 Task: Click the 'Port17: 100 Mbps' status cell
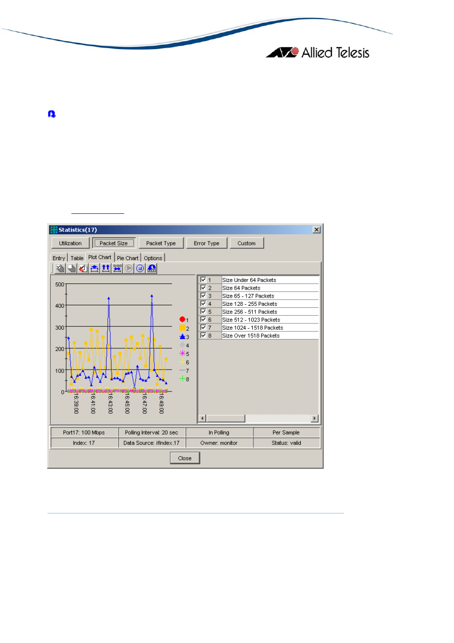[x=84, y=432]
